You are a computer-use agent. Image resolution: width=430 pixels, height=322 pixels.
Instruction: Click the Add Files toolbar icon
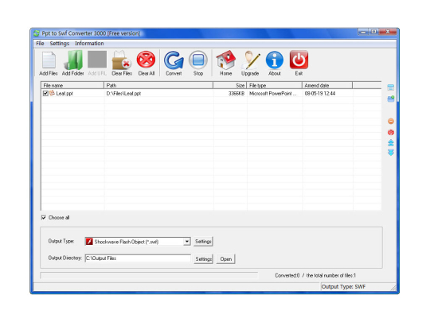coord(49,60)
